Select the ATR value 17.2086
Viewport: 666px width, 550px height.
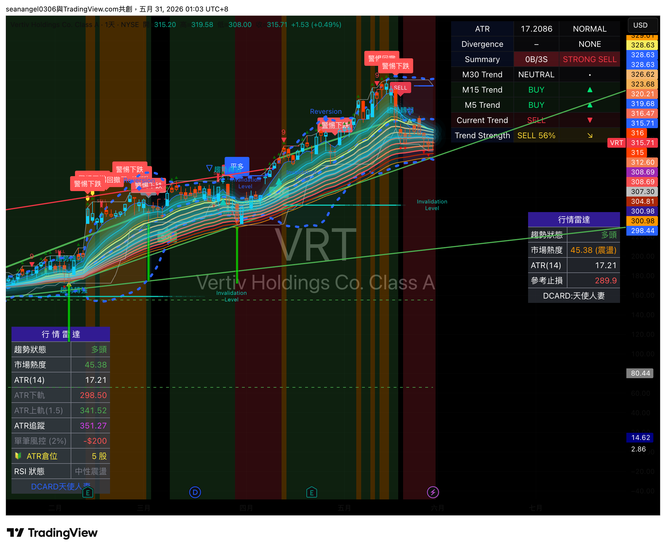[x=536, y=29]
